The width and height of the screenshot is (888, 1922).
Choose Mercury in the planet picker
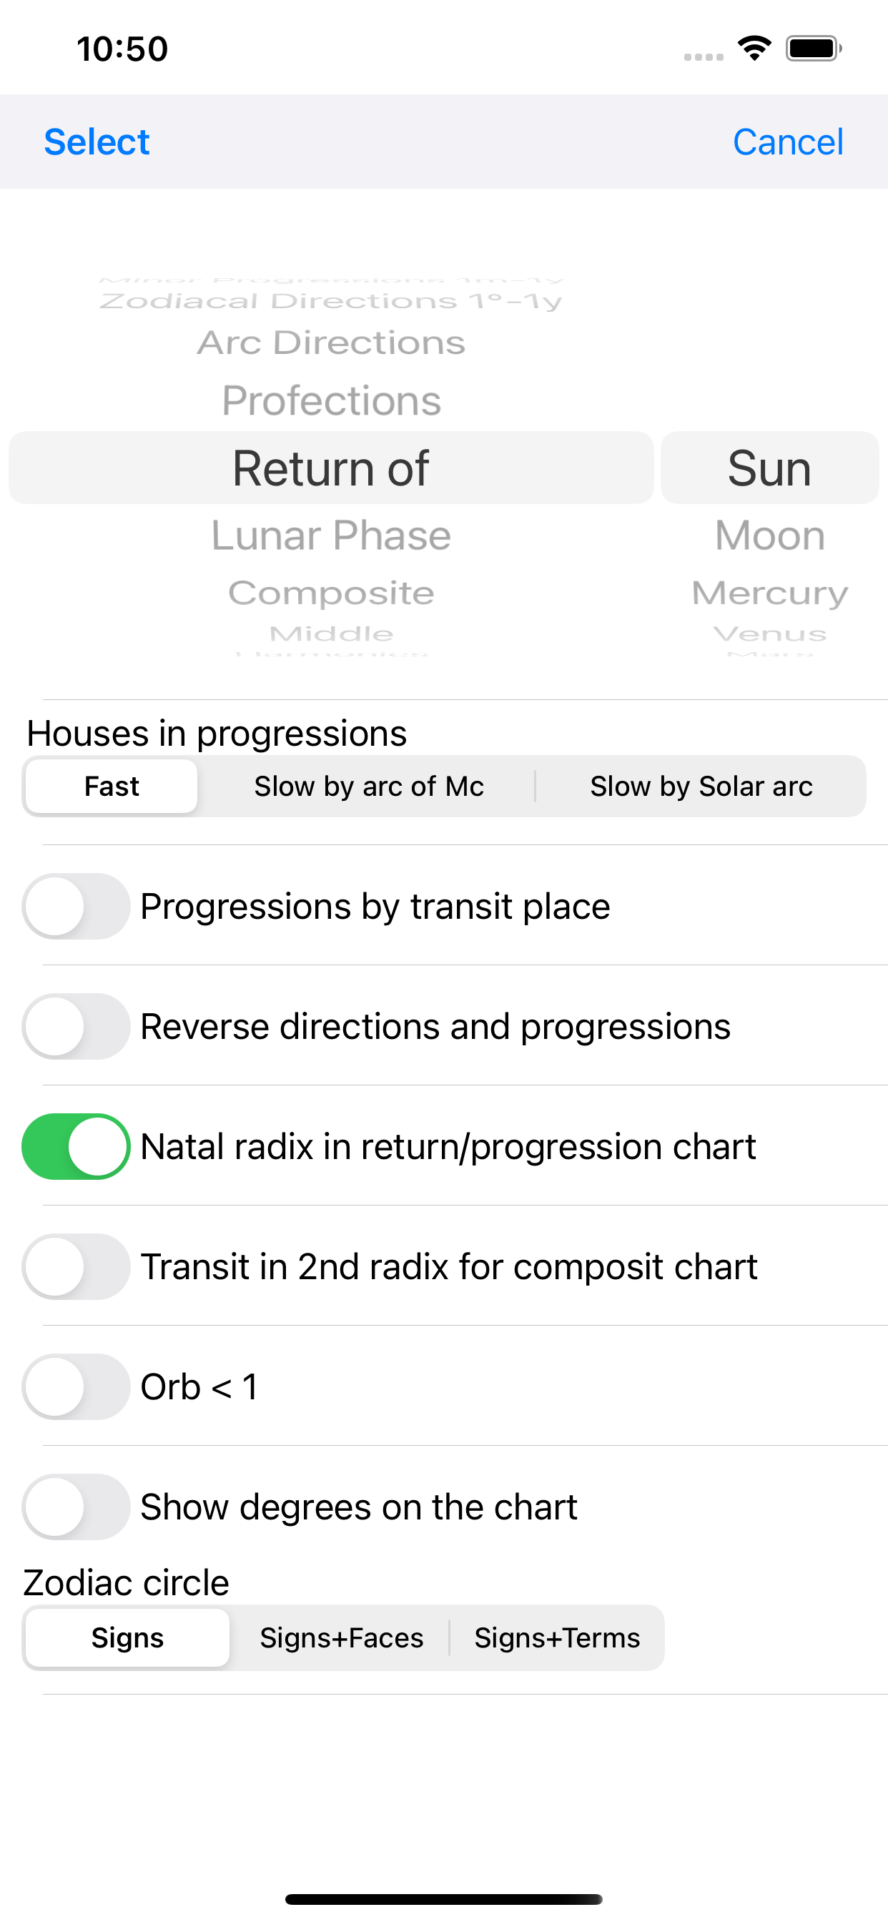click(x=770, y=594)
